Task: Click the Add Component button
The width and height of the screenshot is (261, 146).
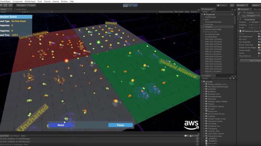Action: click(x=251, y=61)
